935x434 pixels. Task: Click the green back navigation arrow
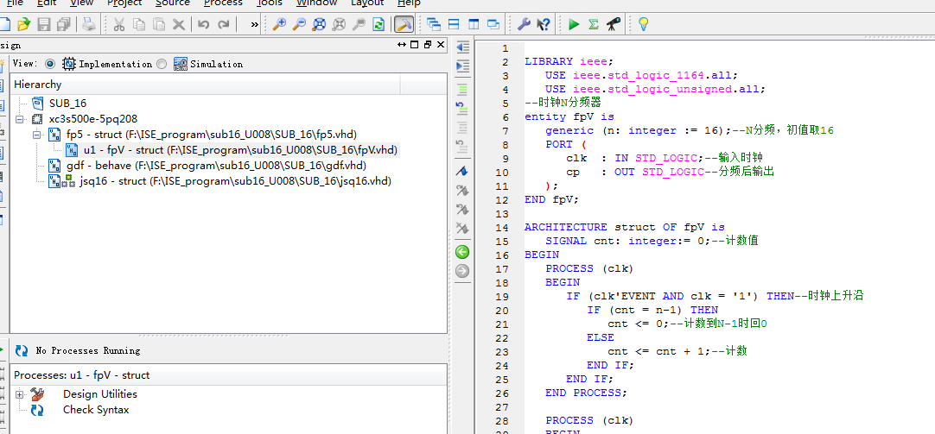(462, 252)
